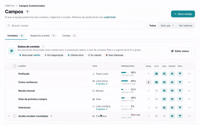Click the Novo lead status chip
Viewport: 200px width, 125px height.
(x=30, y=55)
